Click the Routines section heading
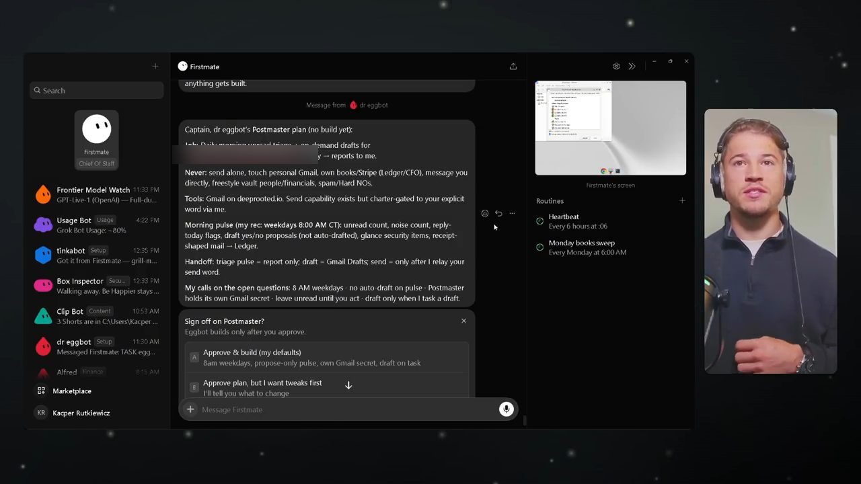Screen dimensions: 861x484 pos(550,201)
